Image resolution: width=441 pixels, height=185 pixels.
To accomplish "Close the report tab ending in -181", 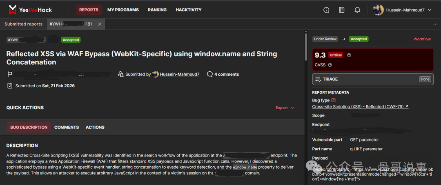I will [x=100, y=24].
